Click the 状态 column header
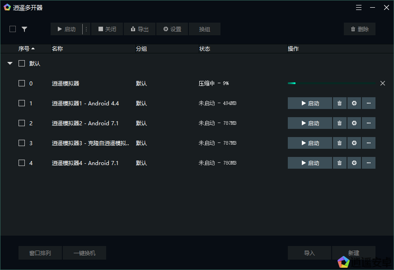Screen dimensions: 394x270 [205, 48]
